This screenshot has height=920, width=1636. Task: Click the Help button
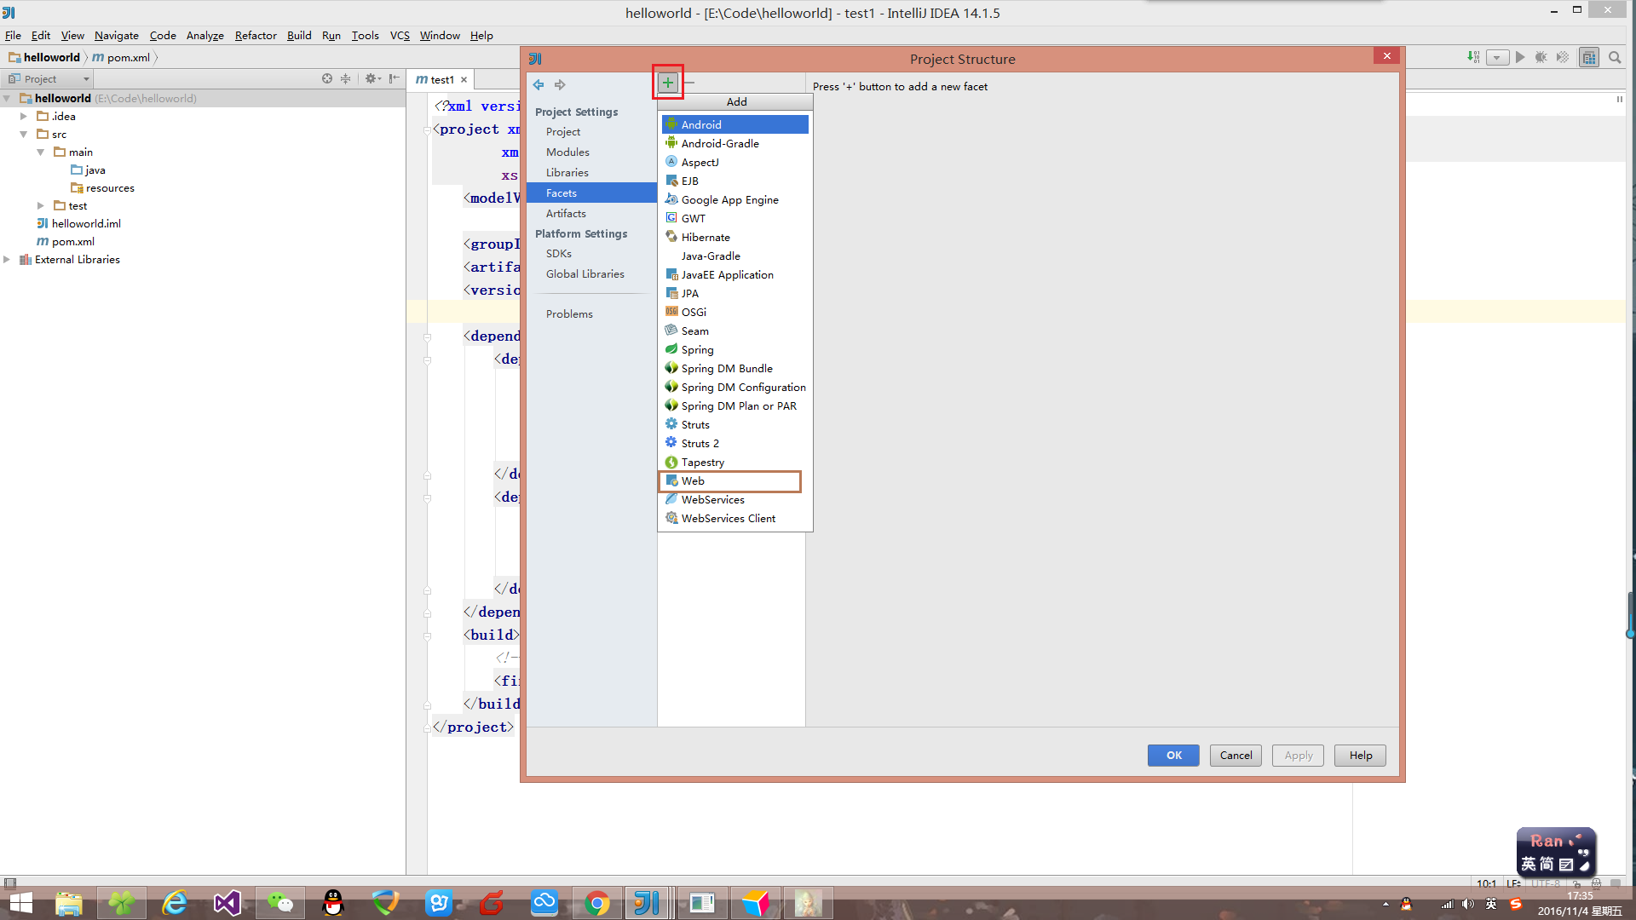point(1361,756)
